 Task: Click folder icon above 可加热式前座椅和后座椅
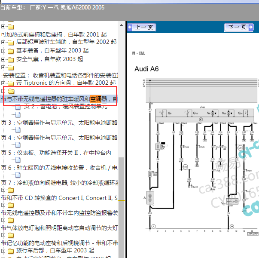[x=11, y=27]
